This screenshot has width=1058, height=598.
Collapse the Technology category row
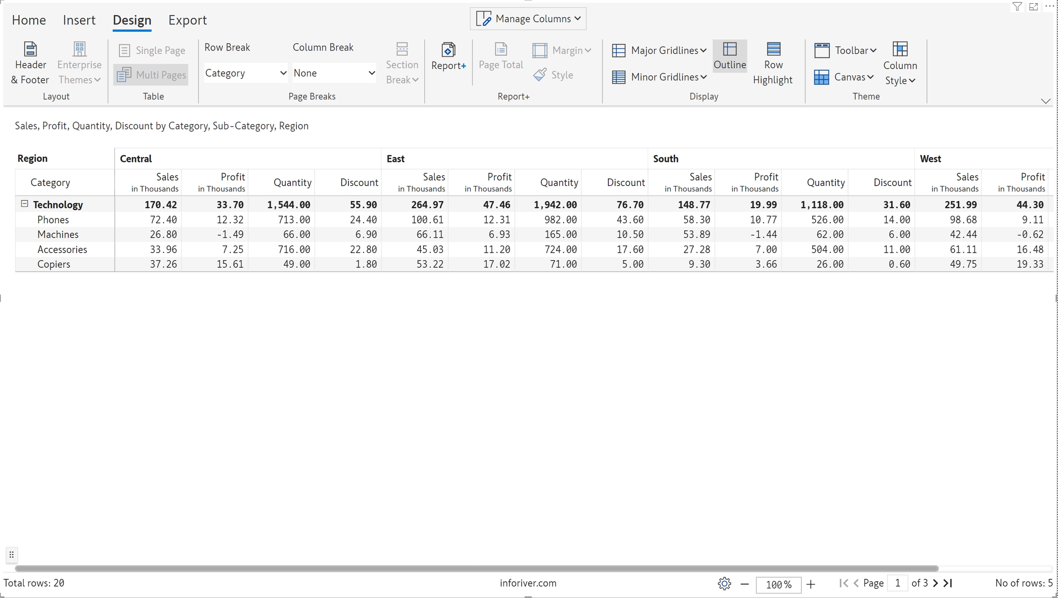[25, 204]
